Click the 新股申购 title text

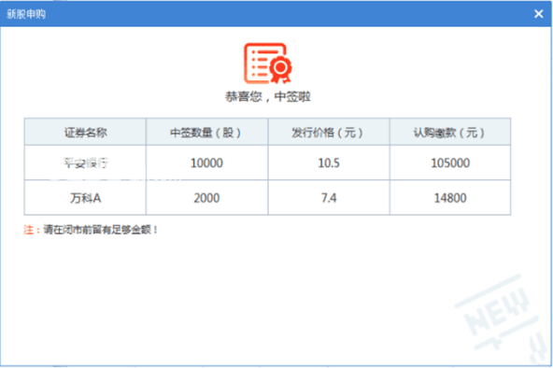[x=26, y=14]
